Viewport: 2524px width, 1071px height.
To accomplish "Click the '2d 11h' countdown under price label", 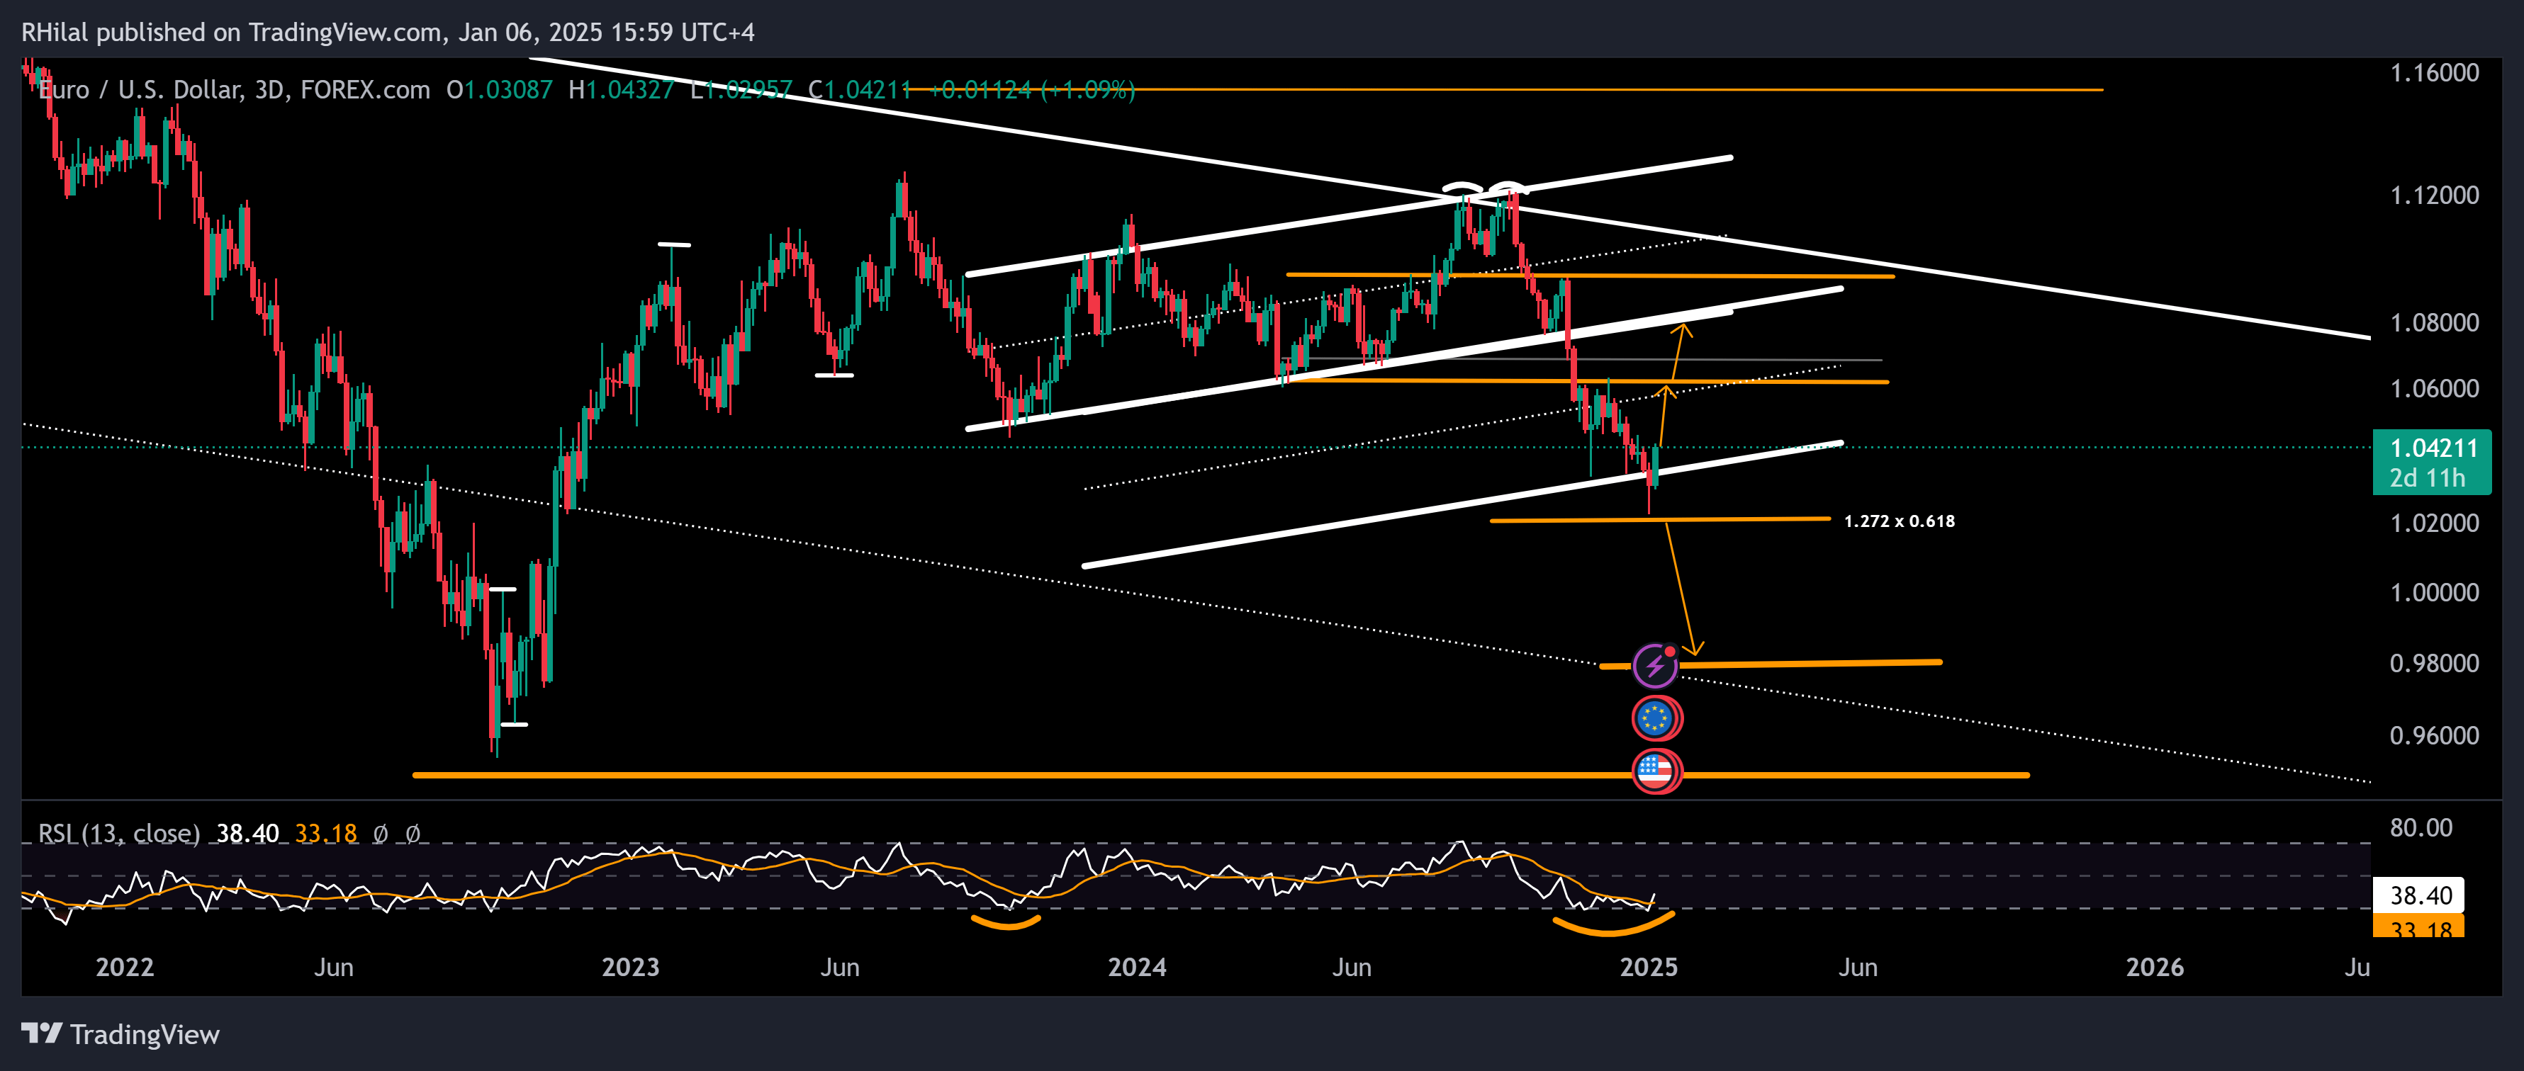I will tap(2426, 477).
